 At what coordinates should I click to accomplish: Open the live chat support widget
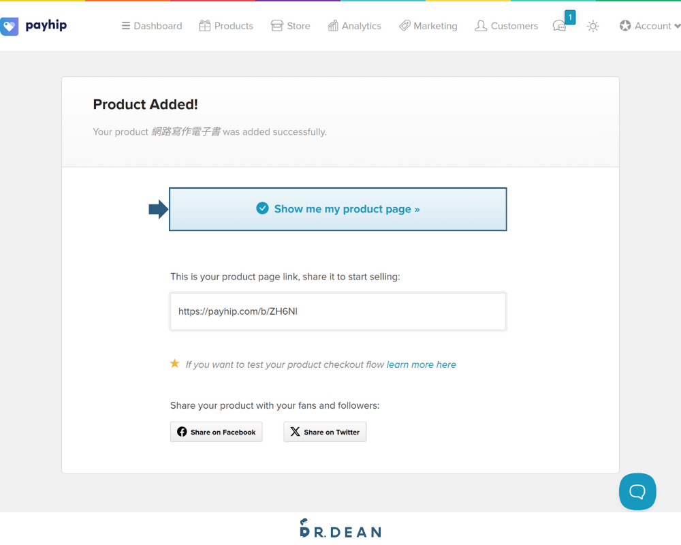(x=637, y=491)
